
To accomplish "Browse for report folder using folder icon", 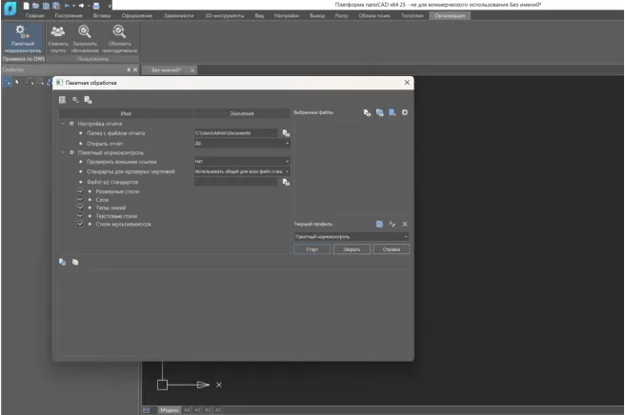I will tap(285, 133).
